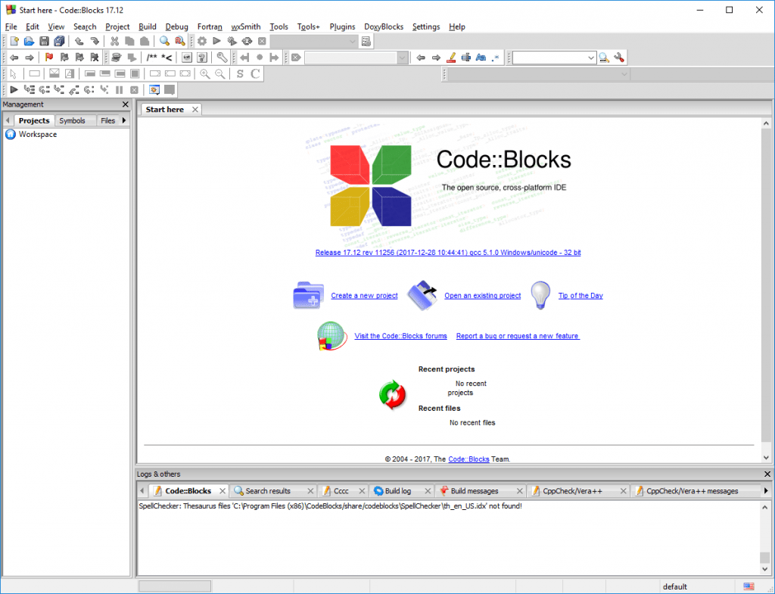Open the code completion scope dropdown
The width and height of the screenshot is (775, 594).
(539, 74)
